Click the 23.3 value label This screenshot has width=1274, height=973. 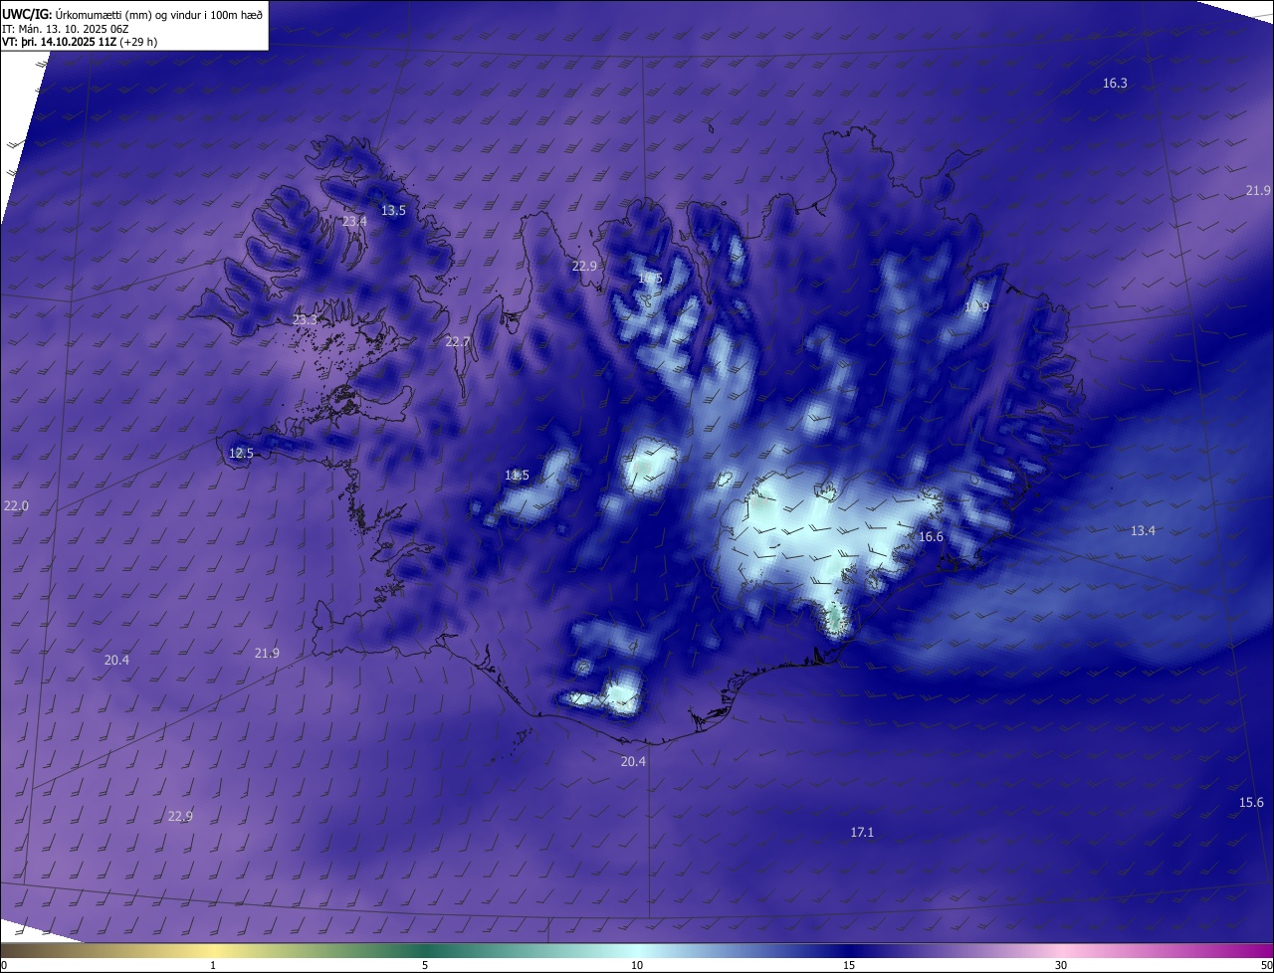pyautogui.click(x=305, y=320)
